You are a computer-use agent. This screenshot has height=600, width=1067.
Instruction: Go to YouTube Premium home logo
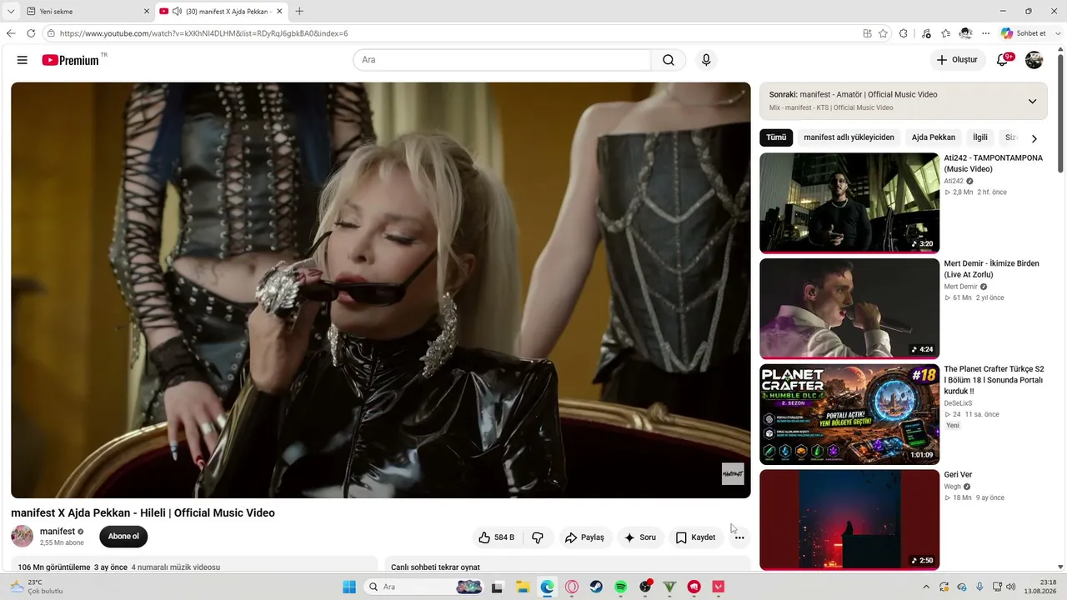point(72,60)
